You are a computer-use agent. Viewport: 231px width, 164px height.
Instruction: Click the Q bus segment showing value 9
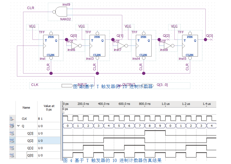click(160, 126)
